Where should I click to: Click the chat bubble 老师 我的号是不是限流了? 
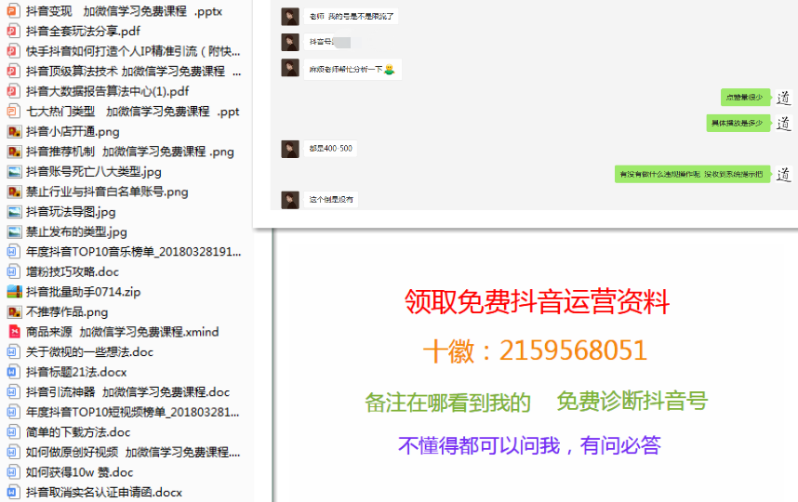pos(352,17)
